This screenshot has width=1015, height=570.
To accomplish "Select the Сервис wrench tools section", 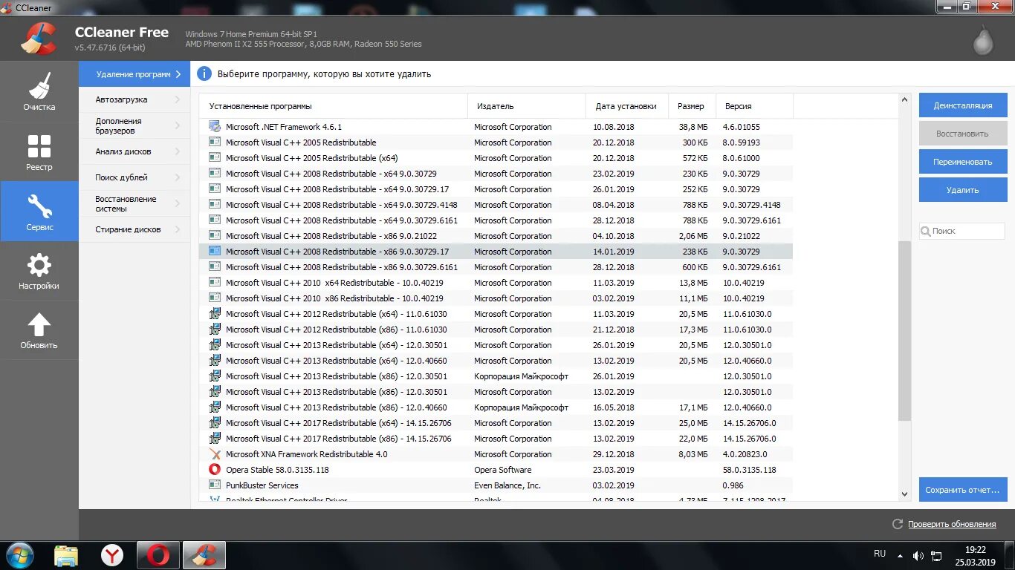I will tap(39, 212).
